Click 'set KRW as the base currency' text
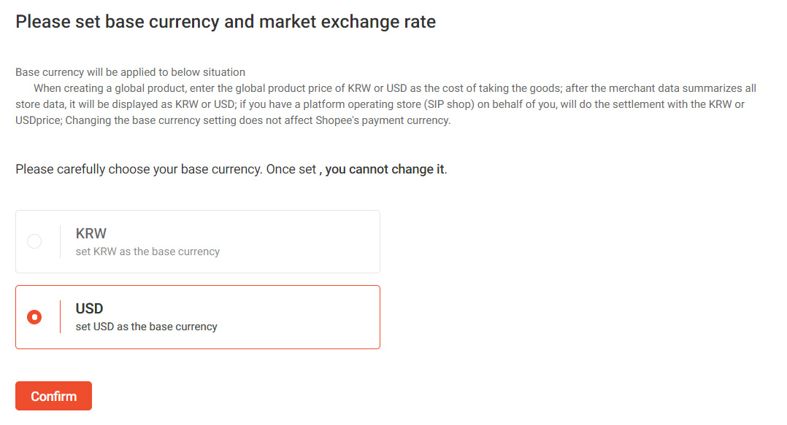This screenshot has width=787, height=425. [x=147, y=252]
